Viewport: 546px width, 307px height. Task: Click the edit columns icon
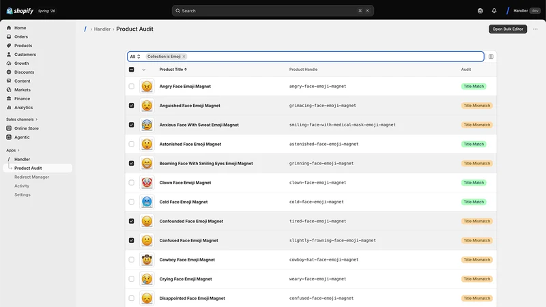click(x=491, y=57)
